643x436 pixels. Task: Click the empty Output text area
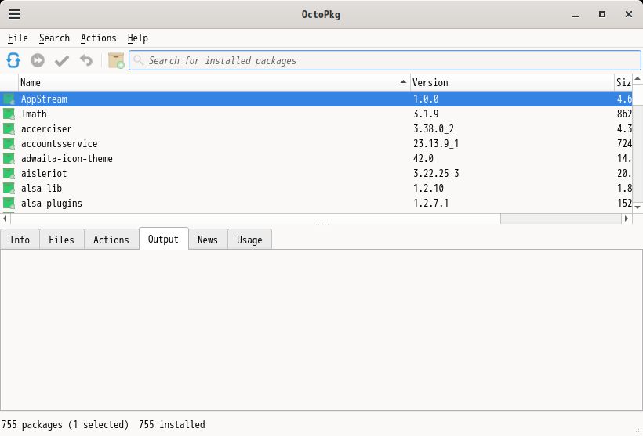click(321, 330)
